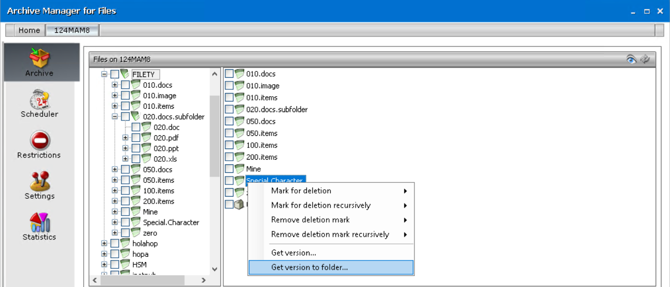The width and height of the screenshot is (670, 287).
Task: Switch to the Home tab
Action: pyautogui.click(x=29, y=30)
